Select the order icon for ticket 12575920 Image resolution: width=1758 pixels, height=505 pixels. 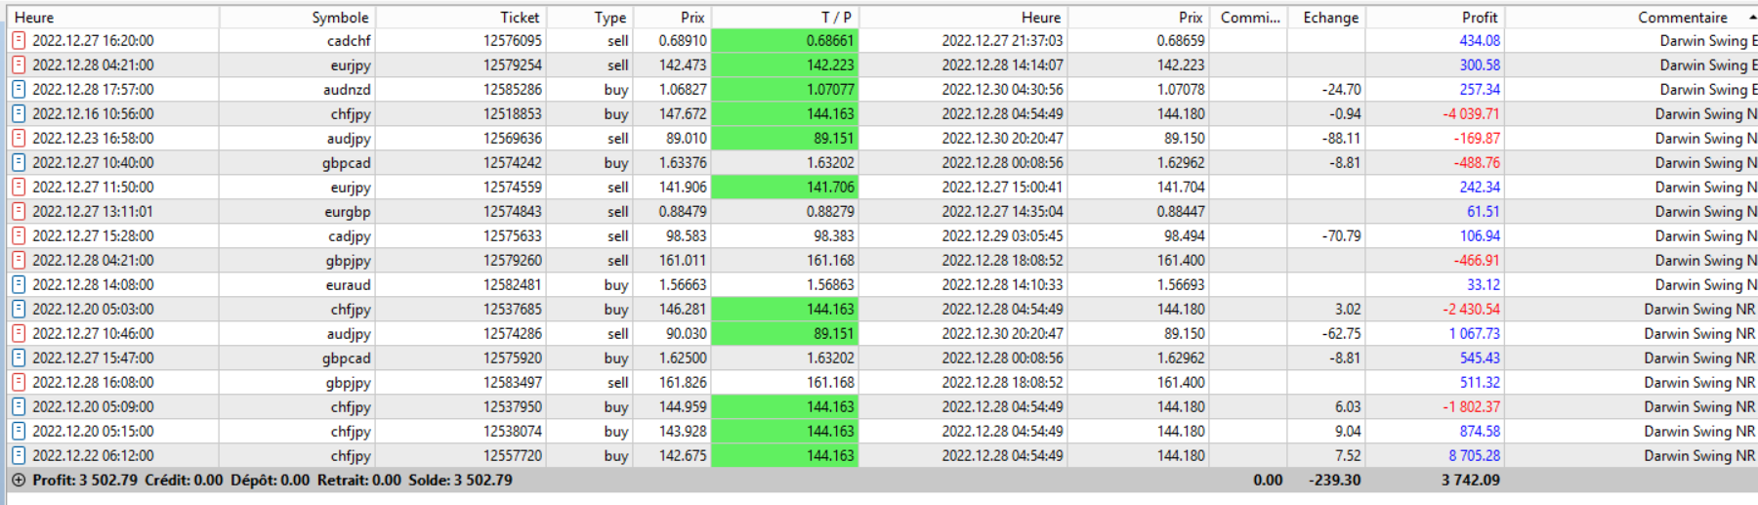[19, 358]
